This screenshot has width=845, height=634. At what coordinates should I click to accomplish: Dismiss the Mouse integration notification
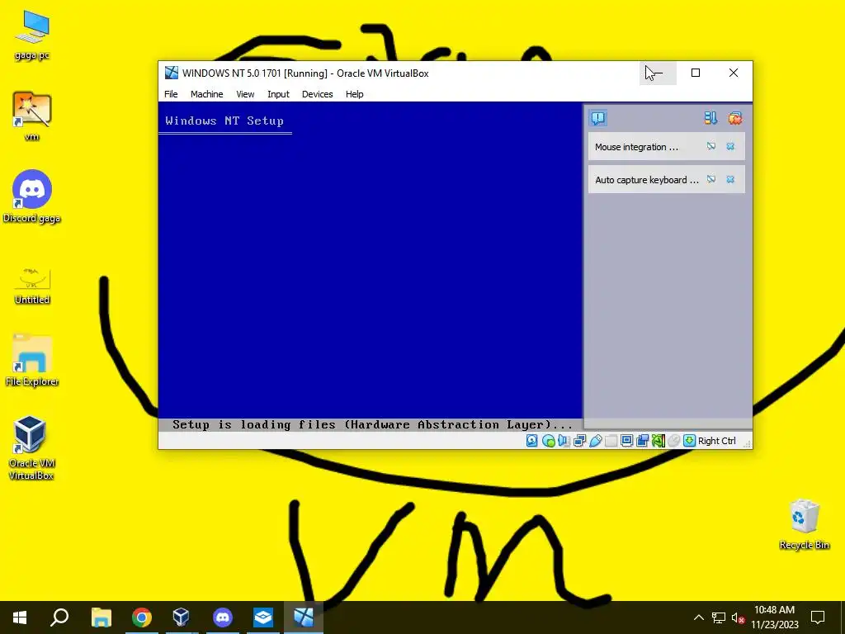tap(730, 146)
